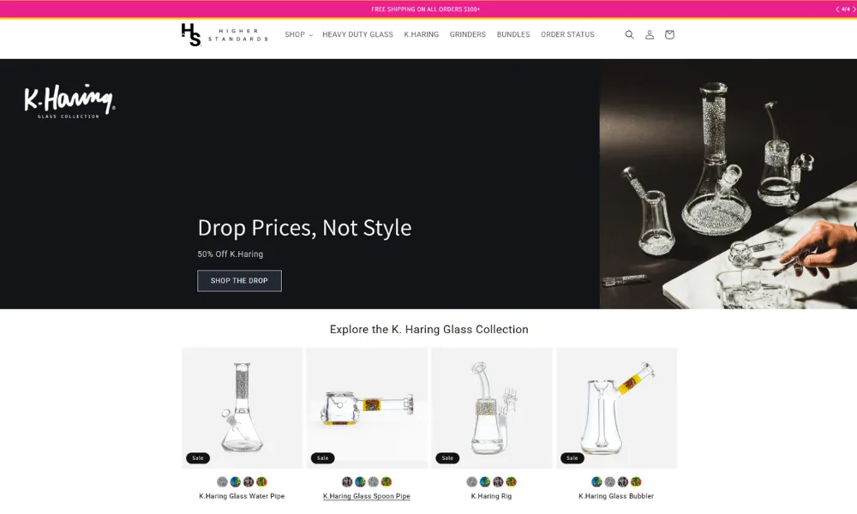Select first gray swatch under Water Pipe

(x=222, y=482)
